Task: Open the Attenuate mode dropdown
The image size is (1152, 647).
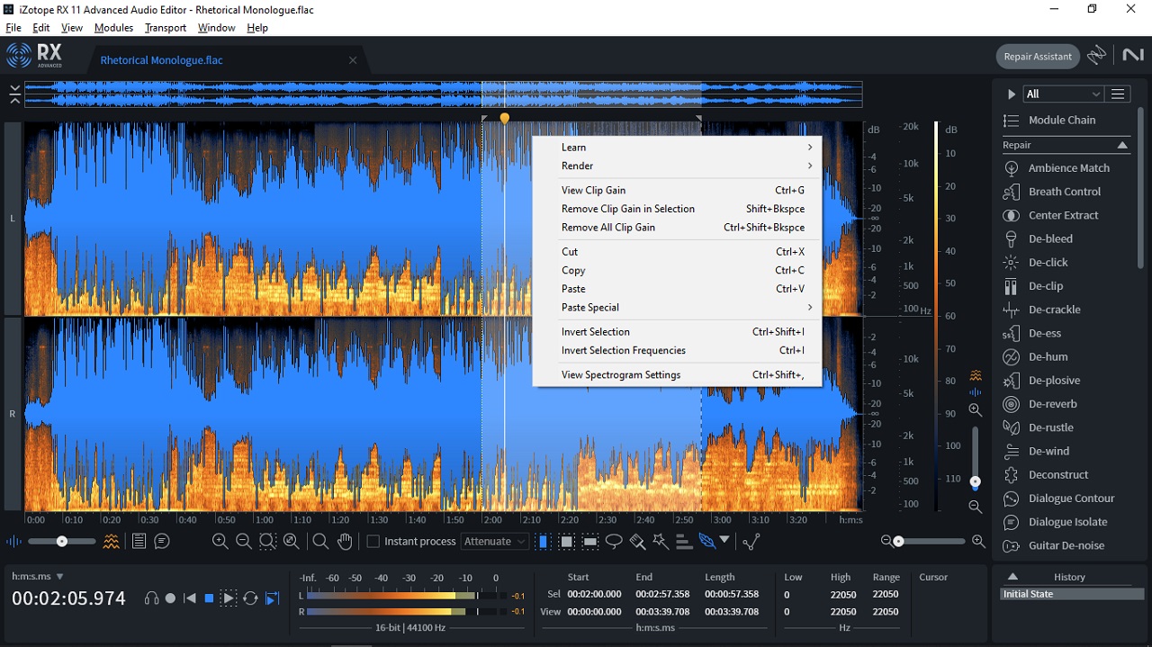Action: 494,542
